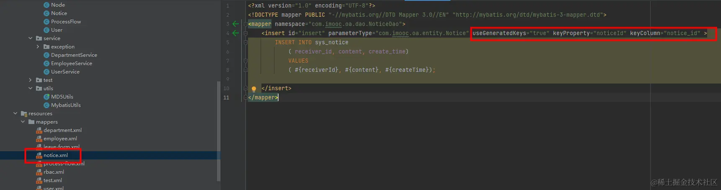
Task: Fold the mapper tag at line 3
Action: [x=246, y=24]
